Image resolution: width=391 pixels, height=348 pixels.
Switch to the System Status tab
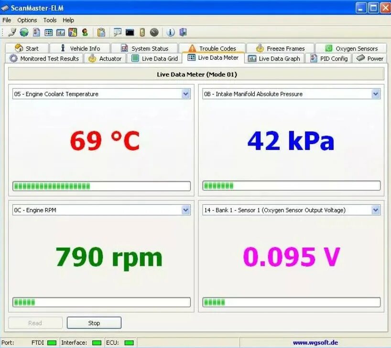tap(144, 48)
